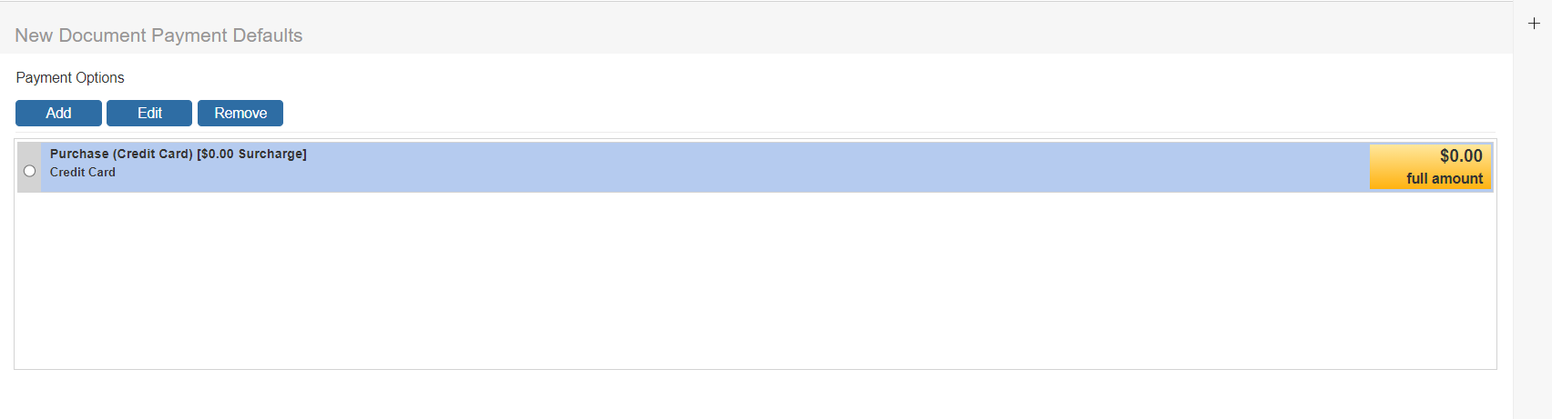
Task: Click the right sidebar strip below plus icon
Action: click(x=1533, y=227)
